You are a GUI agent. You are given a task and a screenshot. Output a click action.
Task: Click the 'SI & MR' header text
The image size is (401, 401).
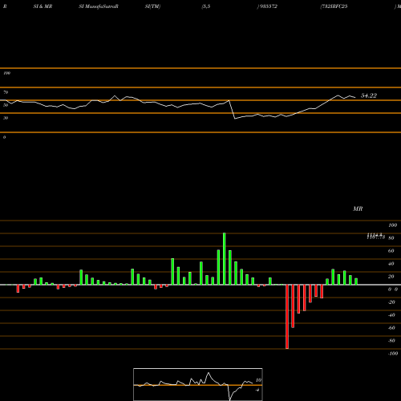(43, 6)
